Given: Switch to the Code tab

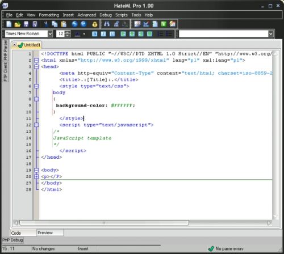Looking at the screenshot, I should click(x=23, y=233).
